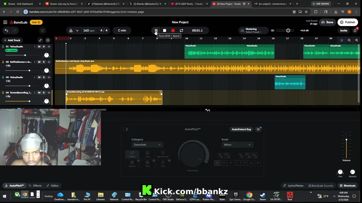Screen dimensions: 362x203
Task: Click the Invite button
Action: click(x=344, y=30)
